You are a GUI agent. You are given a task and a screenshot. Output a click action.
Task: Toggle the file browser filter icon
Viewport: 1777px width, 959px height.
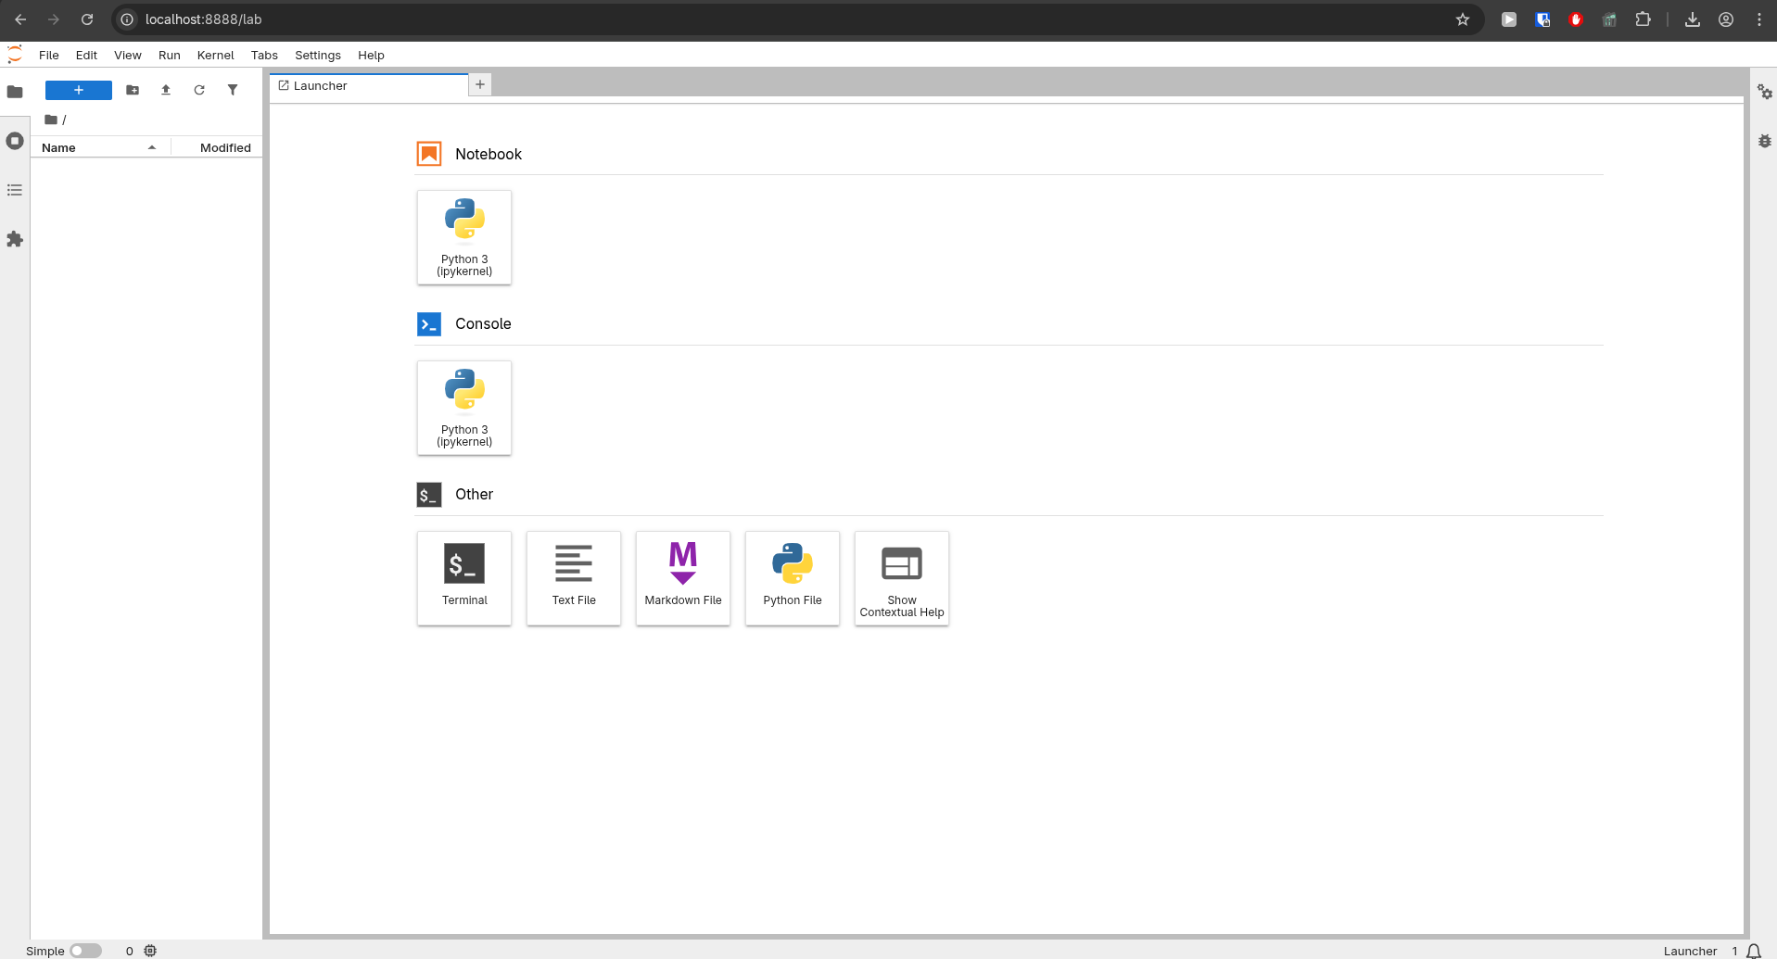click(233, 90)
